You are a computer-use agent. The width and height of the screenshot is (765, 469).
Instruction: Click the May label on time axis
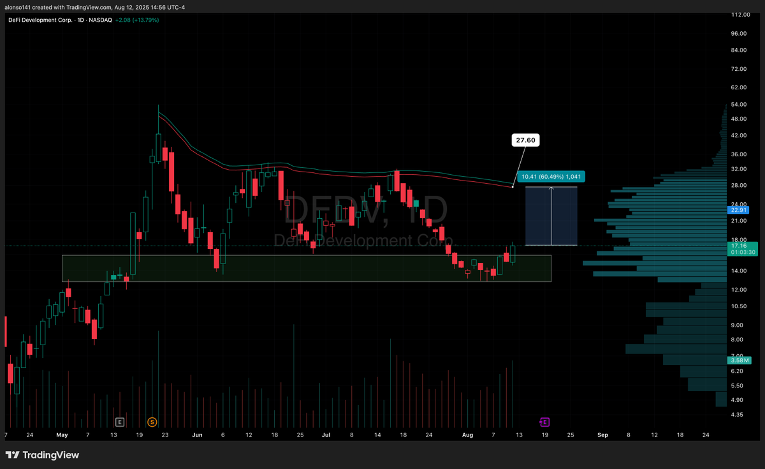coord(62,435)
